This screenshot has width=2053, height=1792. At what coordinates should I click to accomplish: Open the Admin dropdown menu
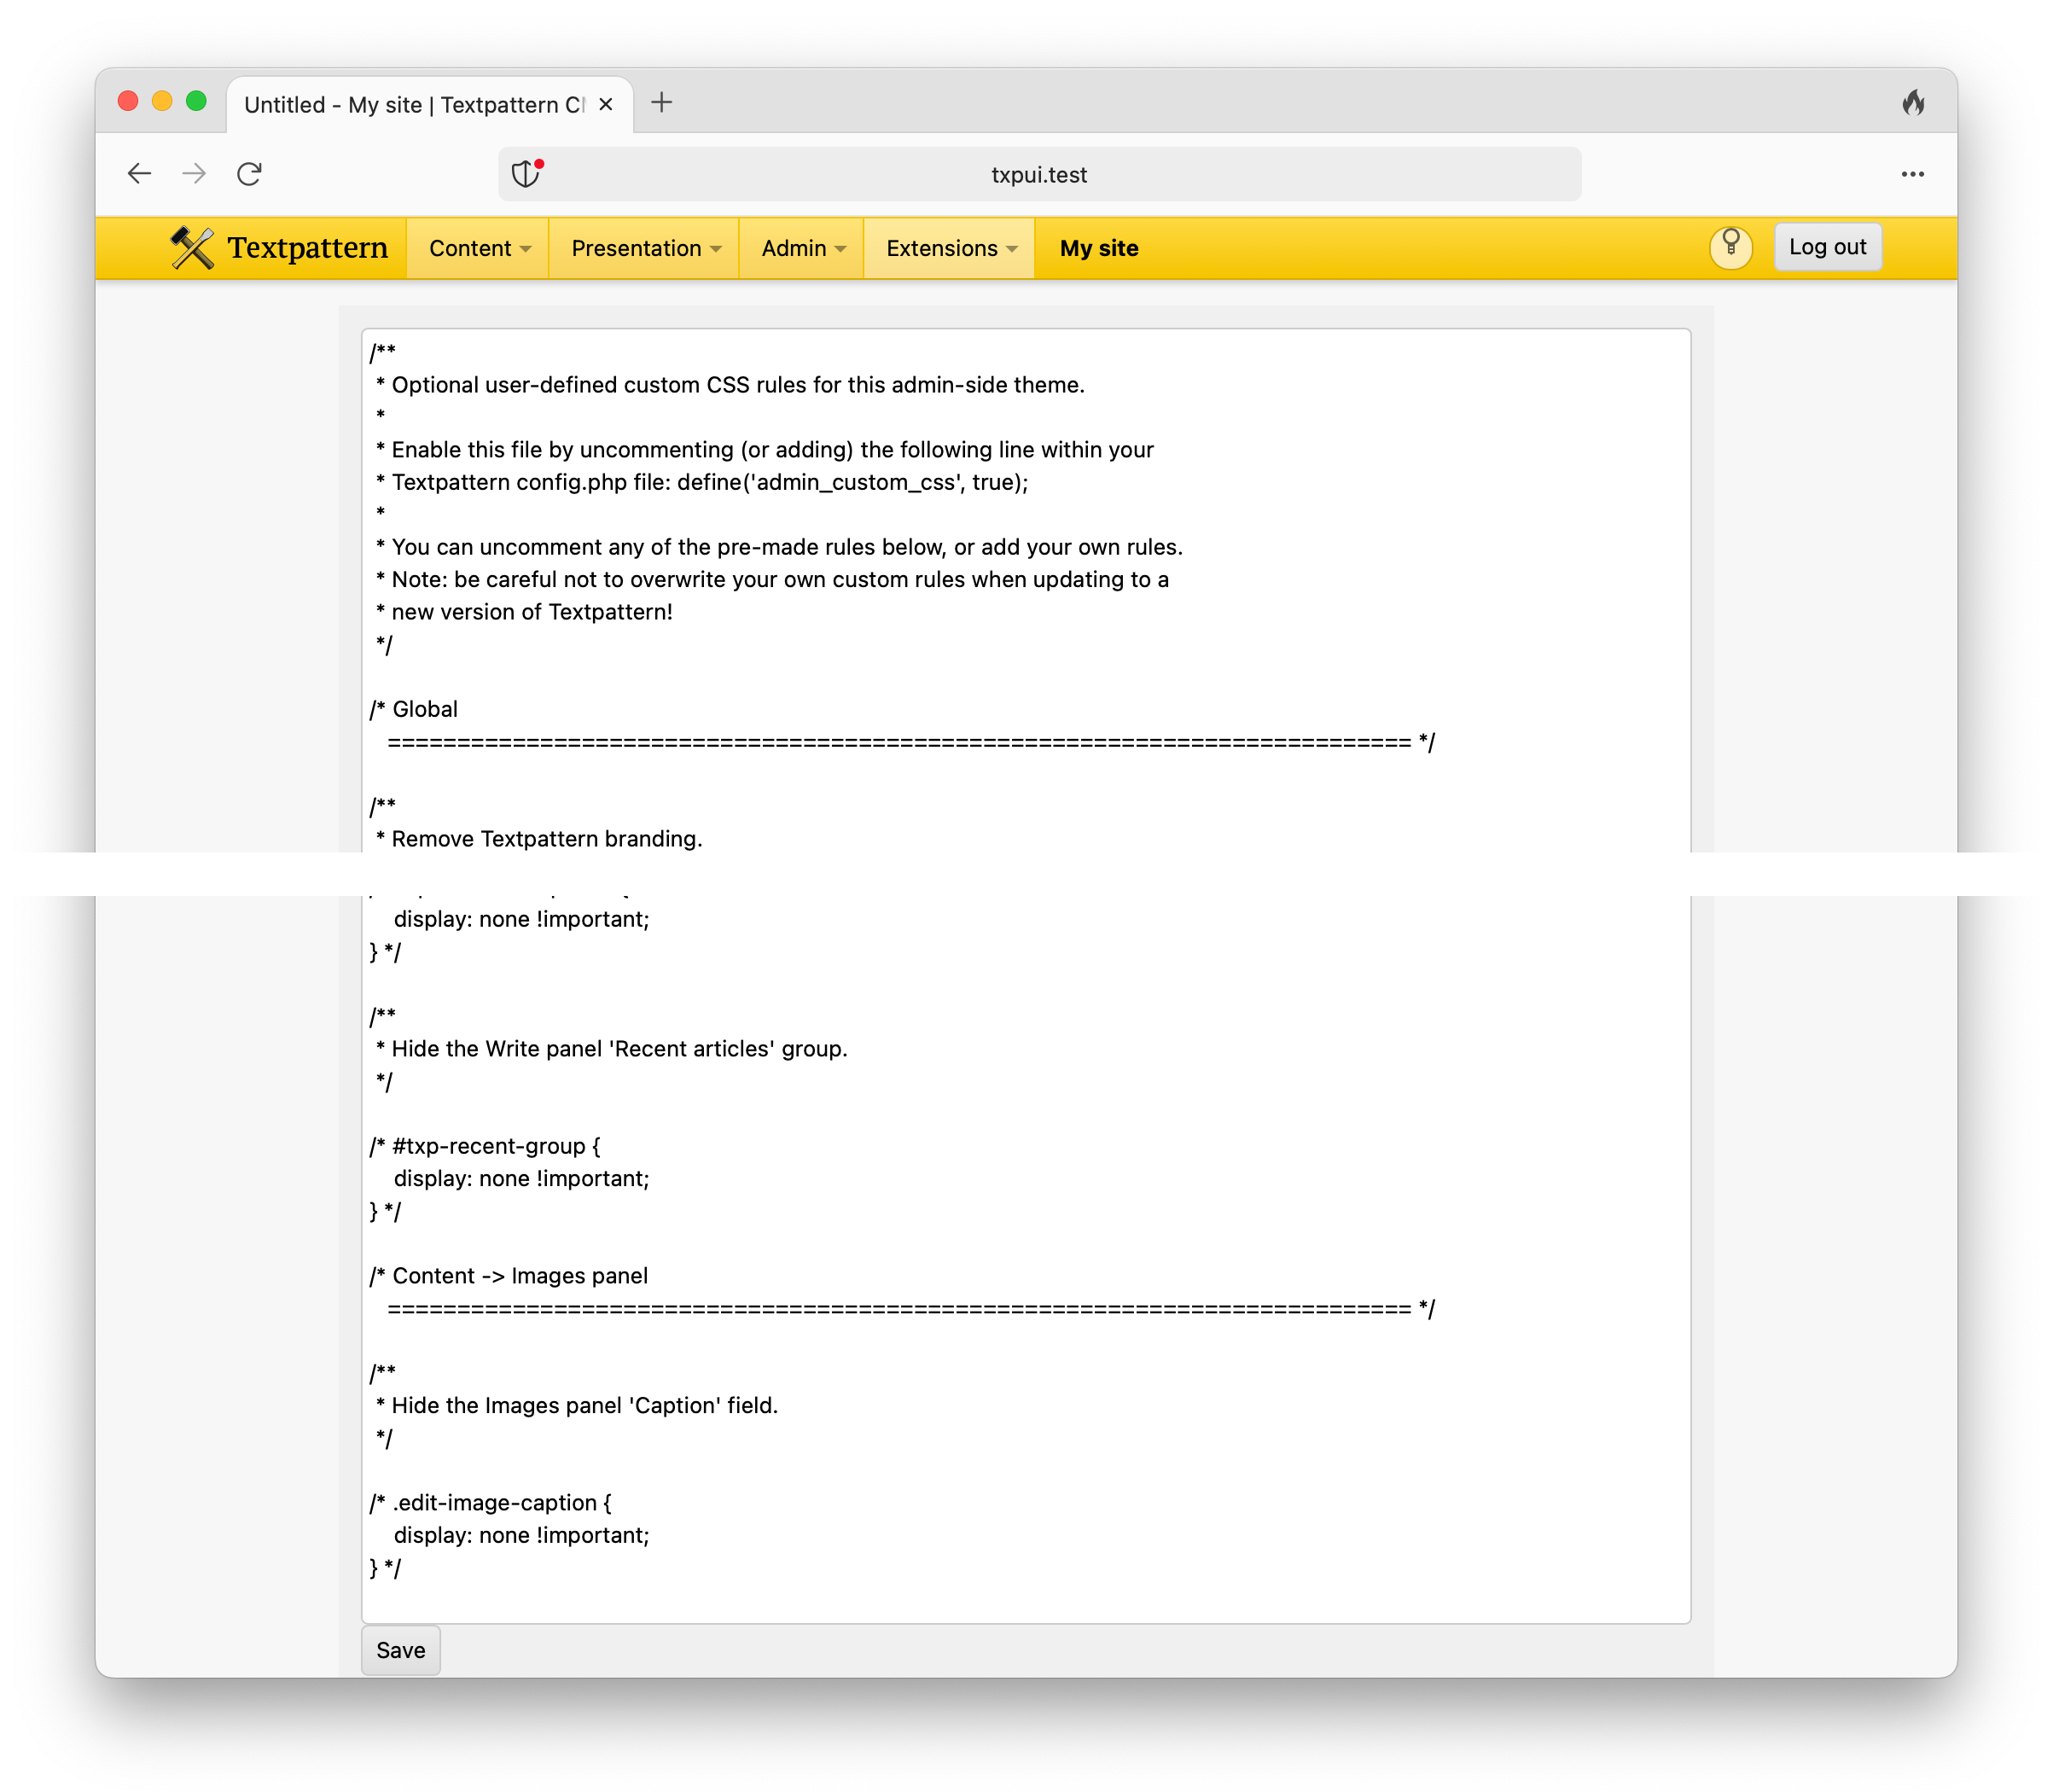coord(803,248)
